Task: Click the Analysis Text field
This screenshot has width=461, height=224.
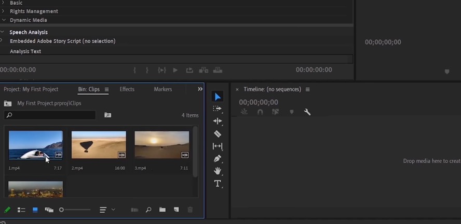Action: pyautogui.click(x=177, y=59)
